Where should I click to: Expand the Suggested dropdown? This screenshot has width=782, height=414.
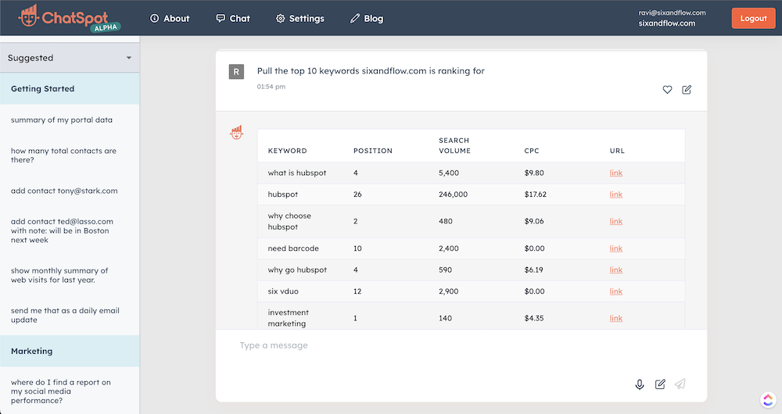pos(70,58)
